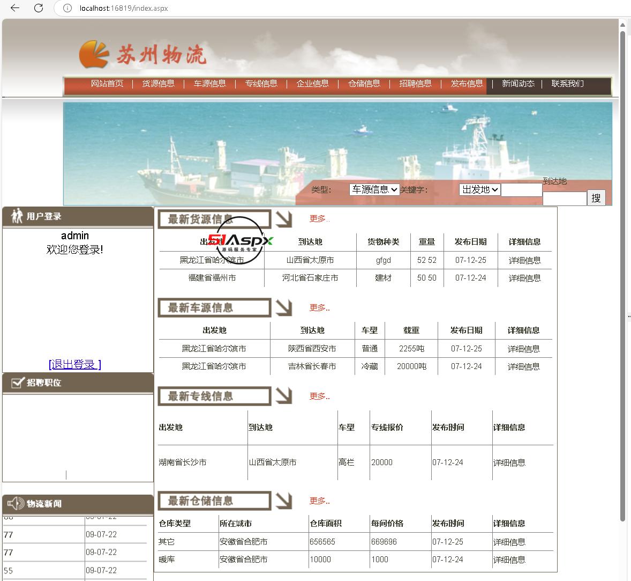Open 招聘信息 in navigation bar
This screenshot has width=631, height=581.
(415, 83)
